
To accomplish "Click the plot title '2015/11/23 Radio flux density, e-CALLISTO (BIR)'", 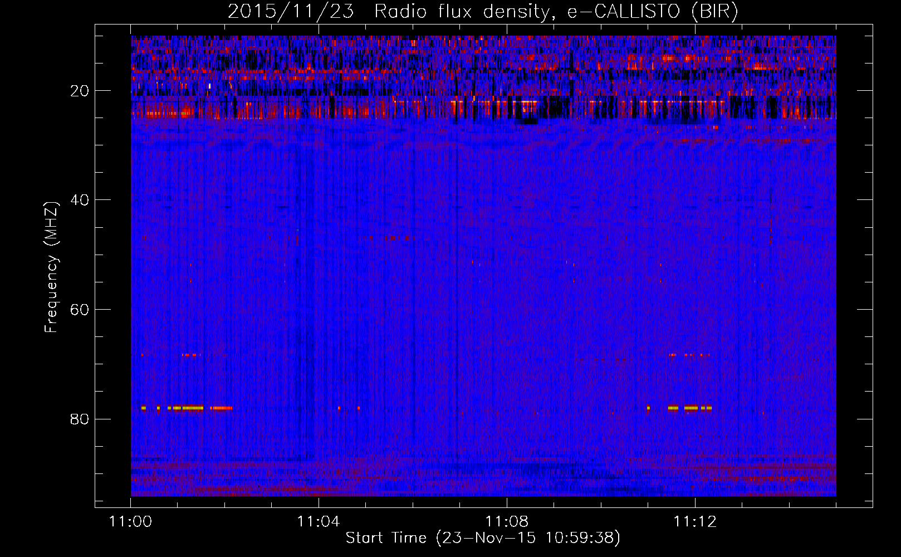I will [483, 12].
